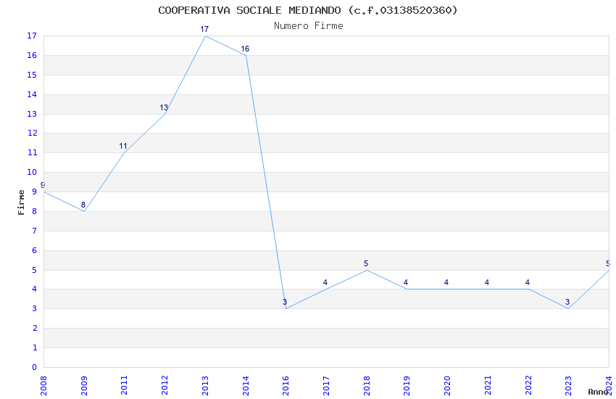This screenshot has width=616, height=399.
Task: Click the data label 4 for 2020
Action: 446,282
